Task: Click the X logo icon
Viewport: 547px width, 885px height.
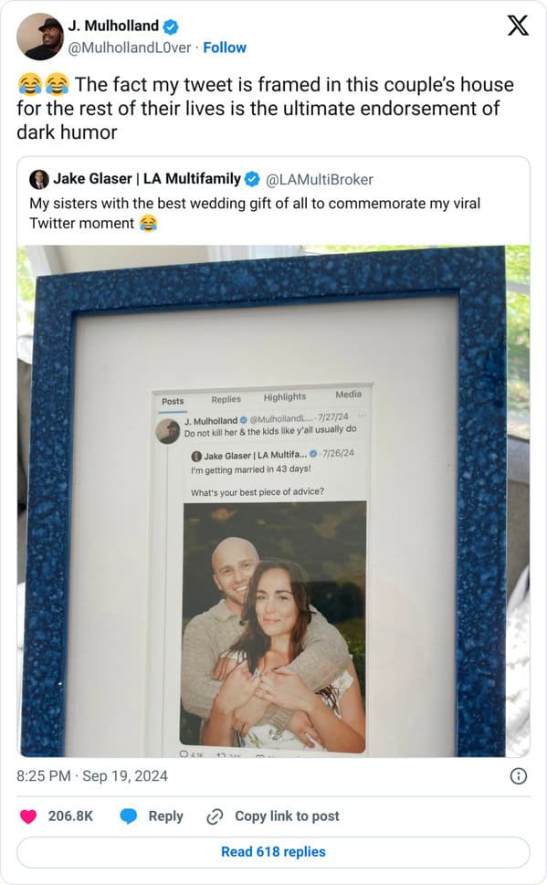Action: 518,26
